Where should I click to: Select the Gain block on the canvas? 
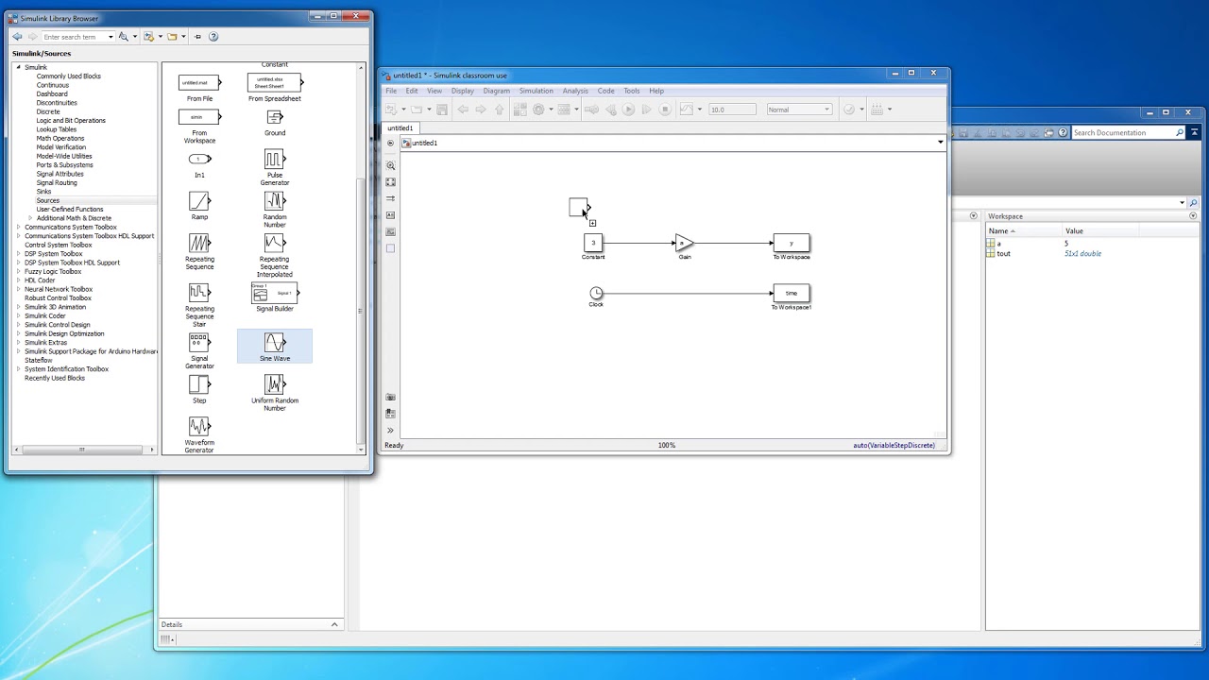684,244
